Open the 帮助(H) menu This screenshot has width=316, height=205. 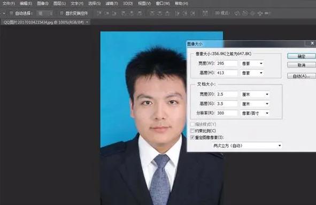coord(181,3)
